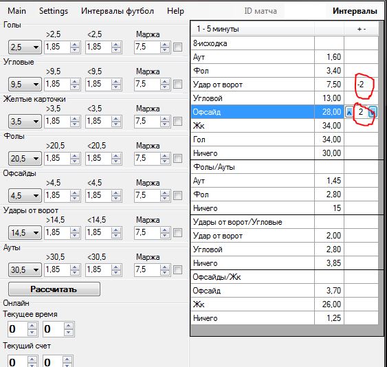This screenshot has height=367, width=387.
Task: Select the Интервалы tab
Action: (355, 11)
